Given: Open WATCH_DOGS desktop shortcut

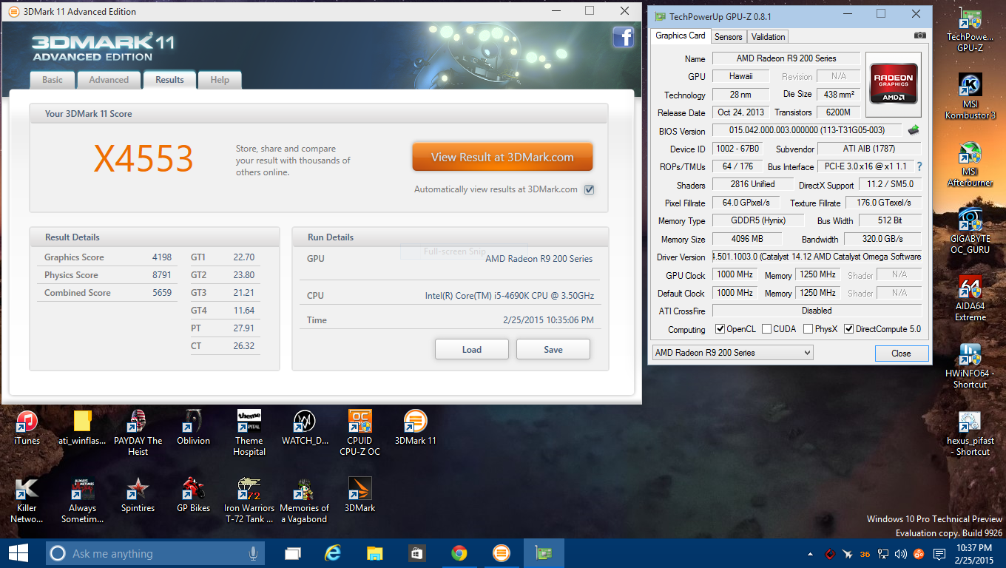Looking at the screenshot, I should [305, 427].
